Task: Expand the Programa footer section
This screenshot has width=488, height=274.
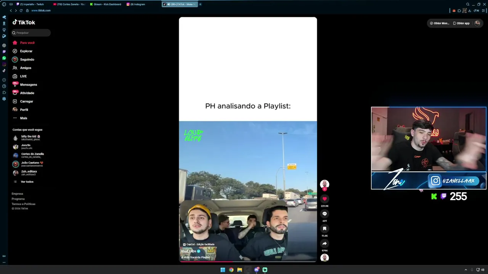Action: click(x=18, y=199)
